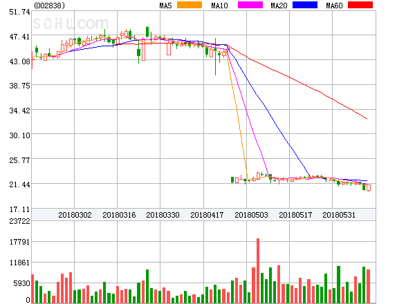This screenshot has width=415, height=304.
Task: Click the tallest red volume bar
Action: coord(258,271)
